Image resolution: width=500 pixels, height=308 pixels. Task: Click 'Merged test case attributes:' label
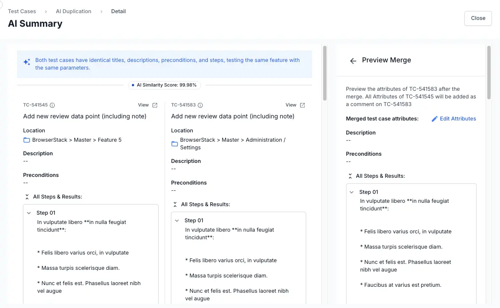point(382,119)
